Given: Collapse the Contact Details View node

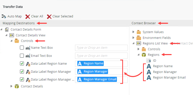Looking at the screenshot, I should 6,35.
